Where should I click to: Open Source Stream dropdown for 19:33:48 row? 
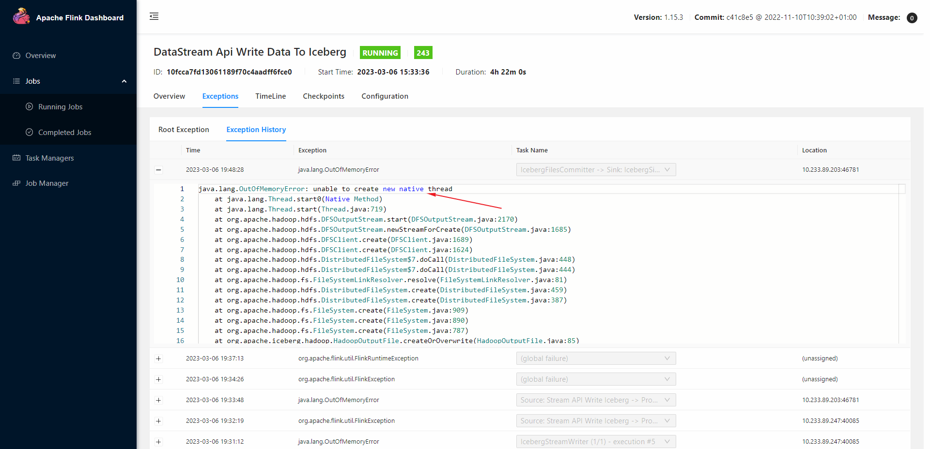pos(596,400)
